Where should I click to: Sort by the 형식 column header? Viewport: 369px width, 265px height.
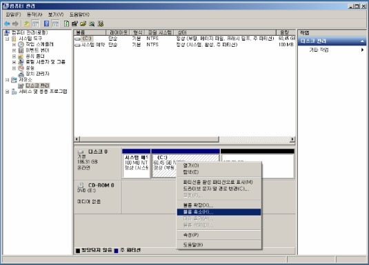coord(137,32)
